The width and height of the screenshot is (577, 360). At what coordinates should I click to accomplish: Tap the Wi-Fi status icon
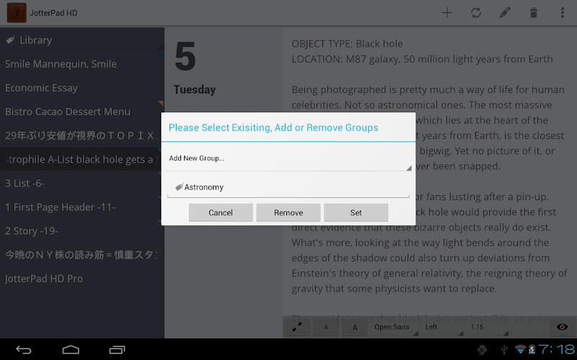point(520,349)
